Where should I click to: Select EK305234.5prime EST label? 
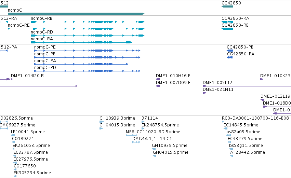coord(32,173)
